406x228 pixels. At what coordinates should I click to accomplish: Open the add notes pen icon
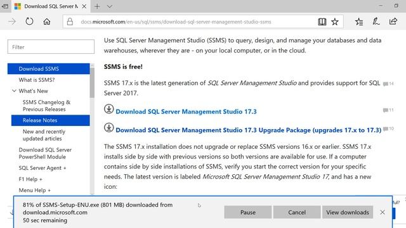click(376, 22)
